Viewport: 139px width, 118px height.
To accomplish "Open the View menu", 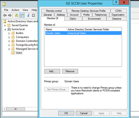I will tap(25, 10).
